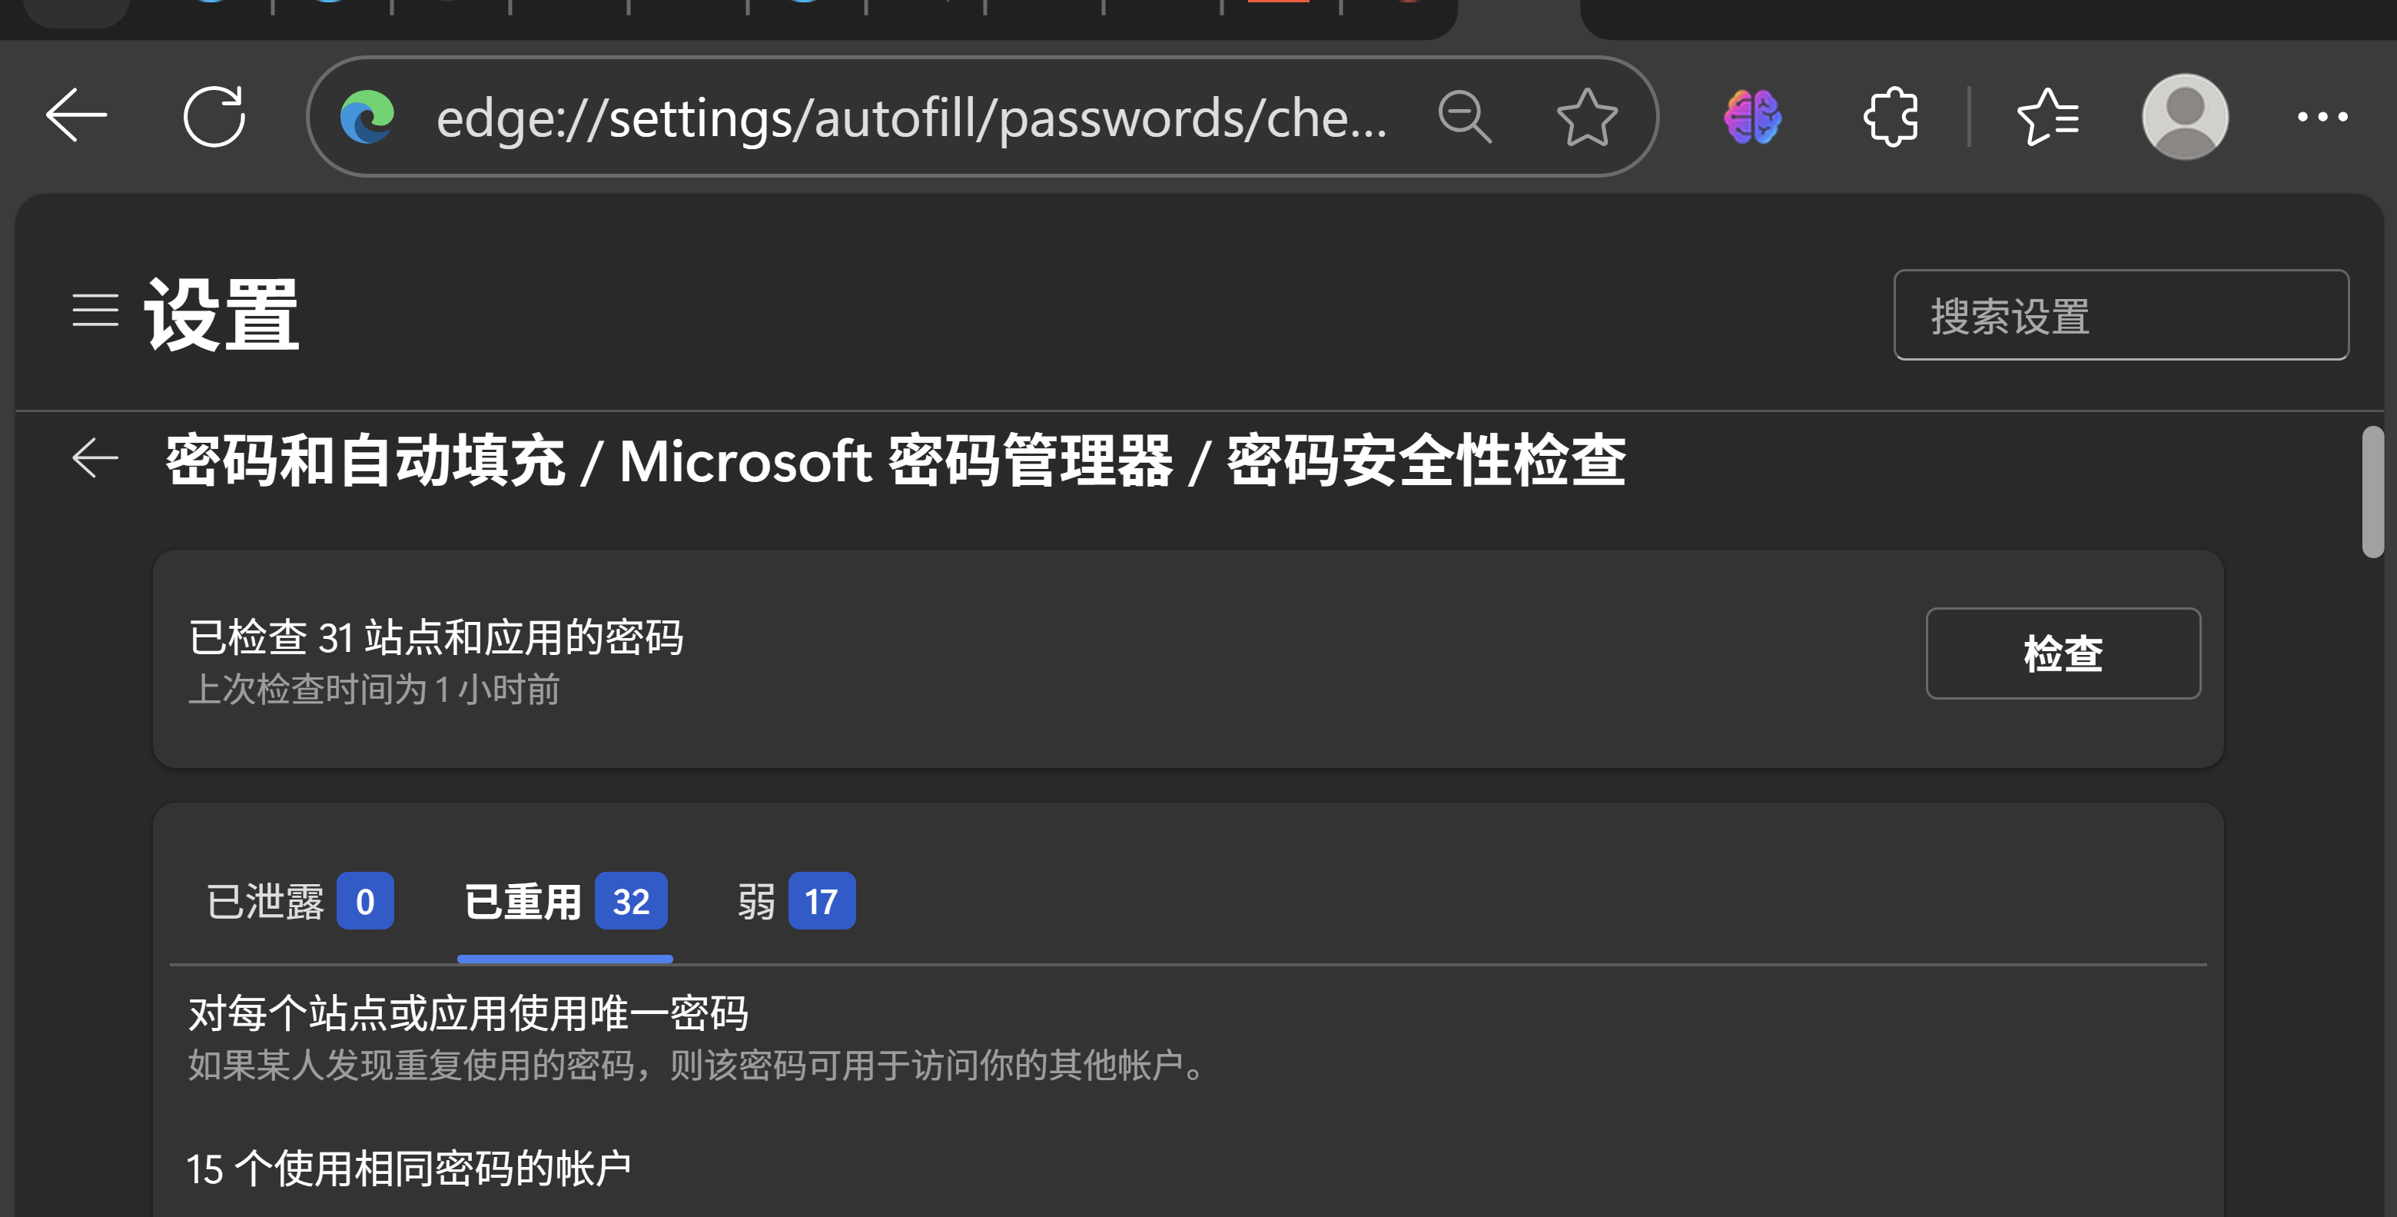This screenshot has width=2397, height=1217.
Task: Open the Extensions puzzle piece menu
Action: [1891, 118]
